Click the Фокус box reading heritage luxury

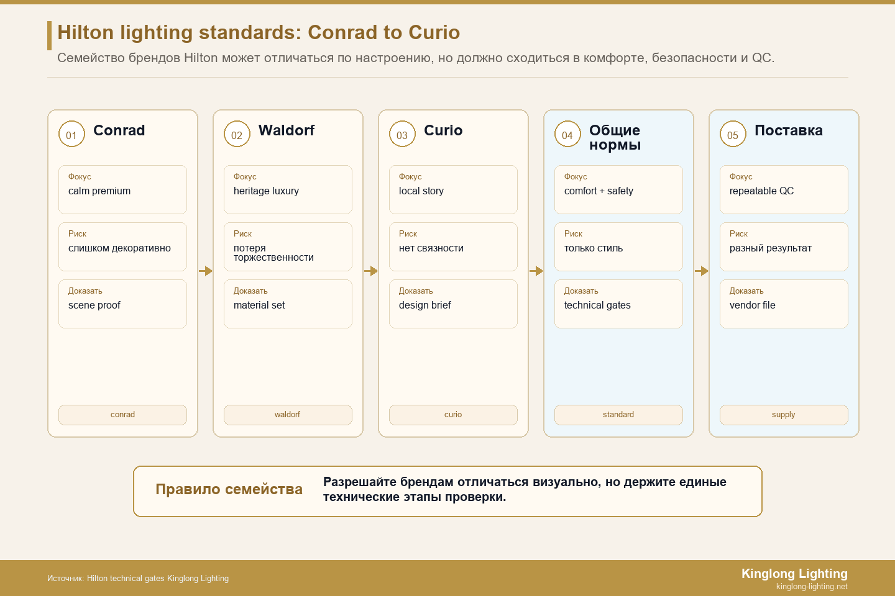[288, 189]
